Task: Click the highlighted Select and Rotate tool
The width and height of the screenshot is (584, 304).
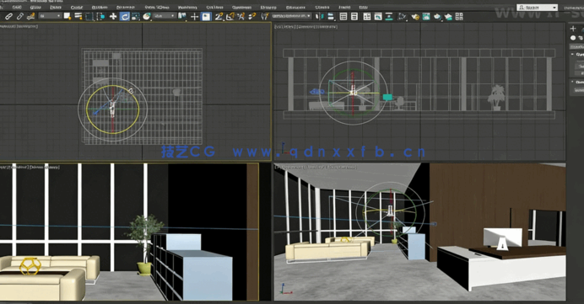Action: [124, 16]
